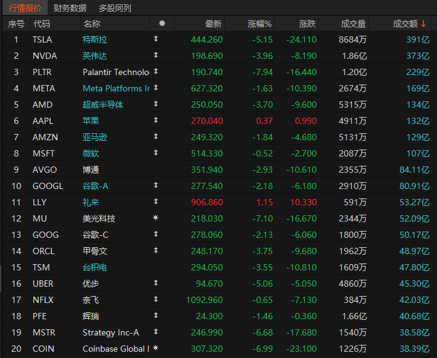Screen dimensions: 437x358
Task: Click the arrow marker next to Palantir
Action: click(156, 71)
